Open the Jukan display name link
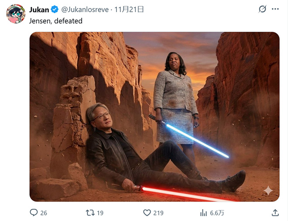Screen dimensions: 288x221 [39, 10]
